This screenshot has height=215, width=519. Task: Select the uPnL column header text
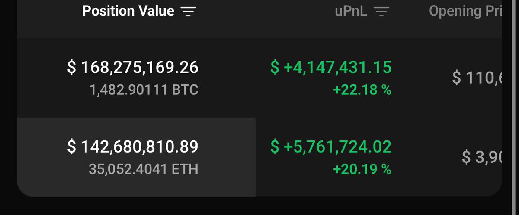click(x=351, y=12)
